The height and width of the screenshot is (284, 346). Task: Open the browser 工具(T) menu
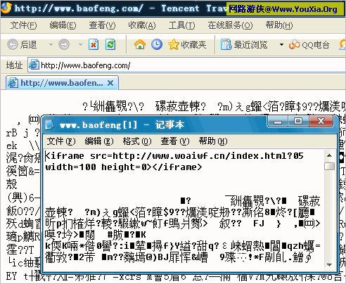coord(181,25)
